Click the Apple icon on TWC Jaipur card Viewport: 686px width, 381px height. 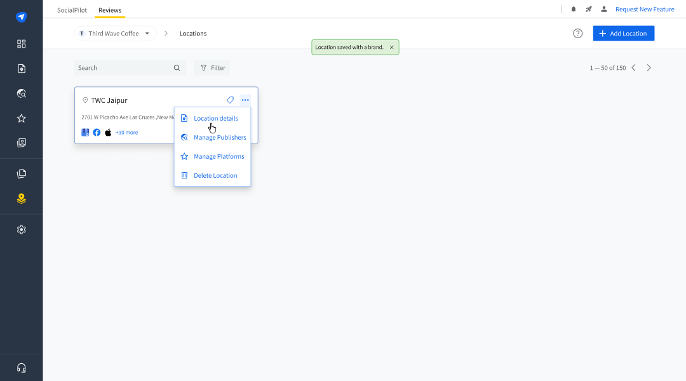(x=108, y=133)
